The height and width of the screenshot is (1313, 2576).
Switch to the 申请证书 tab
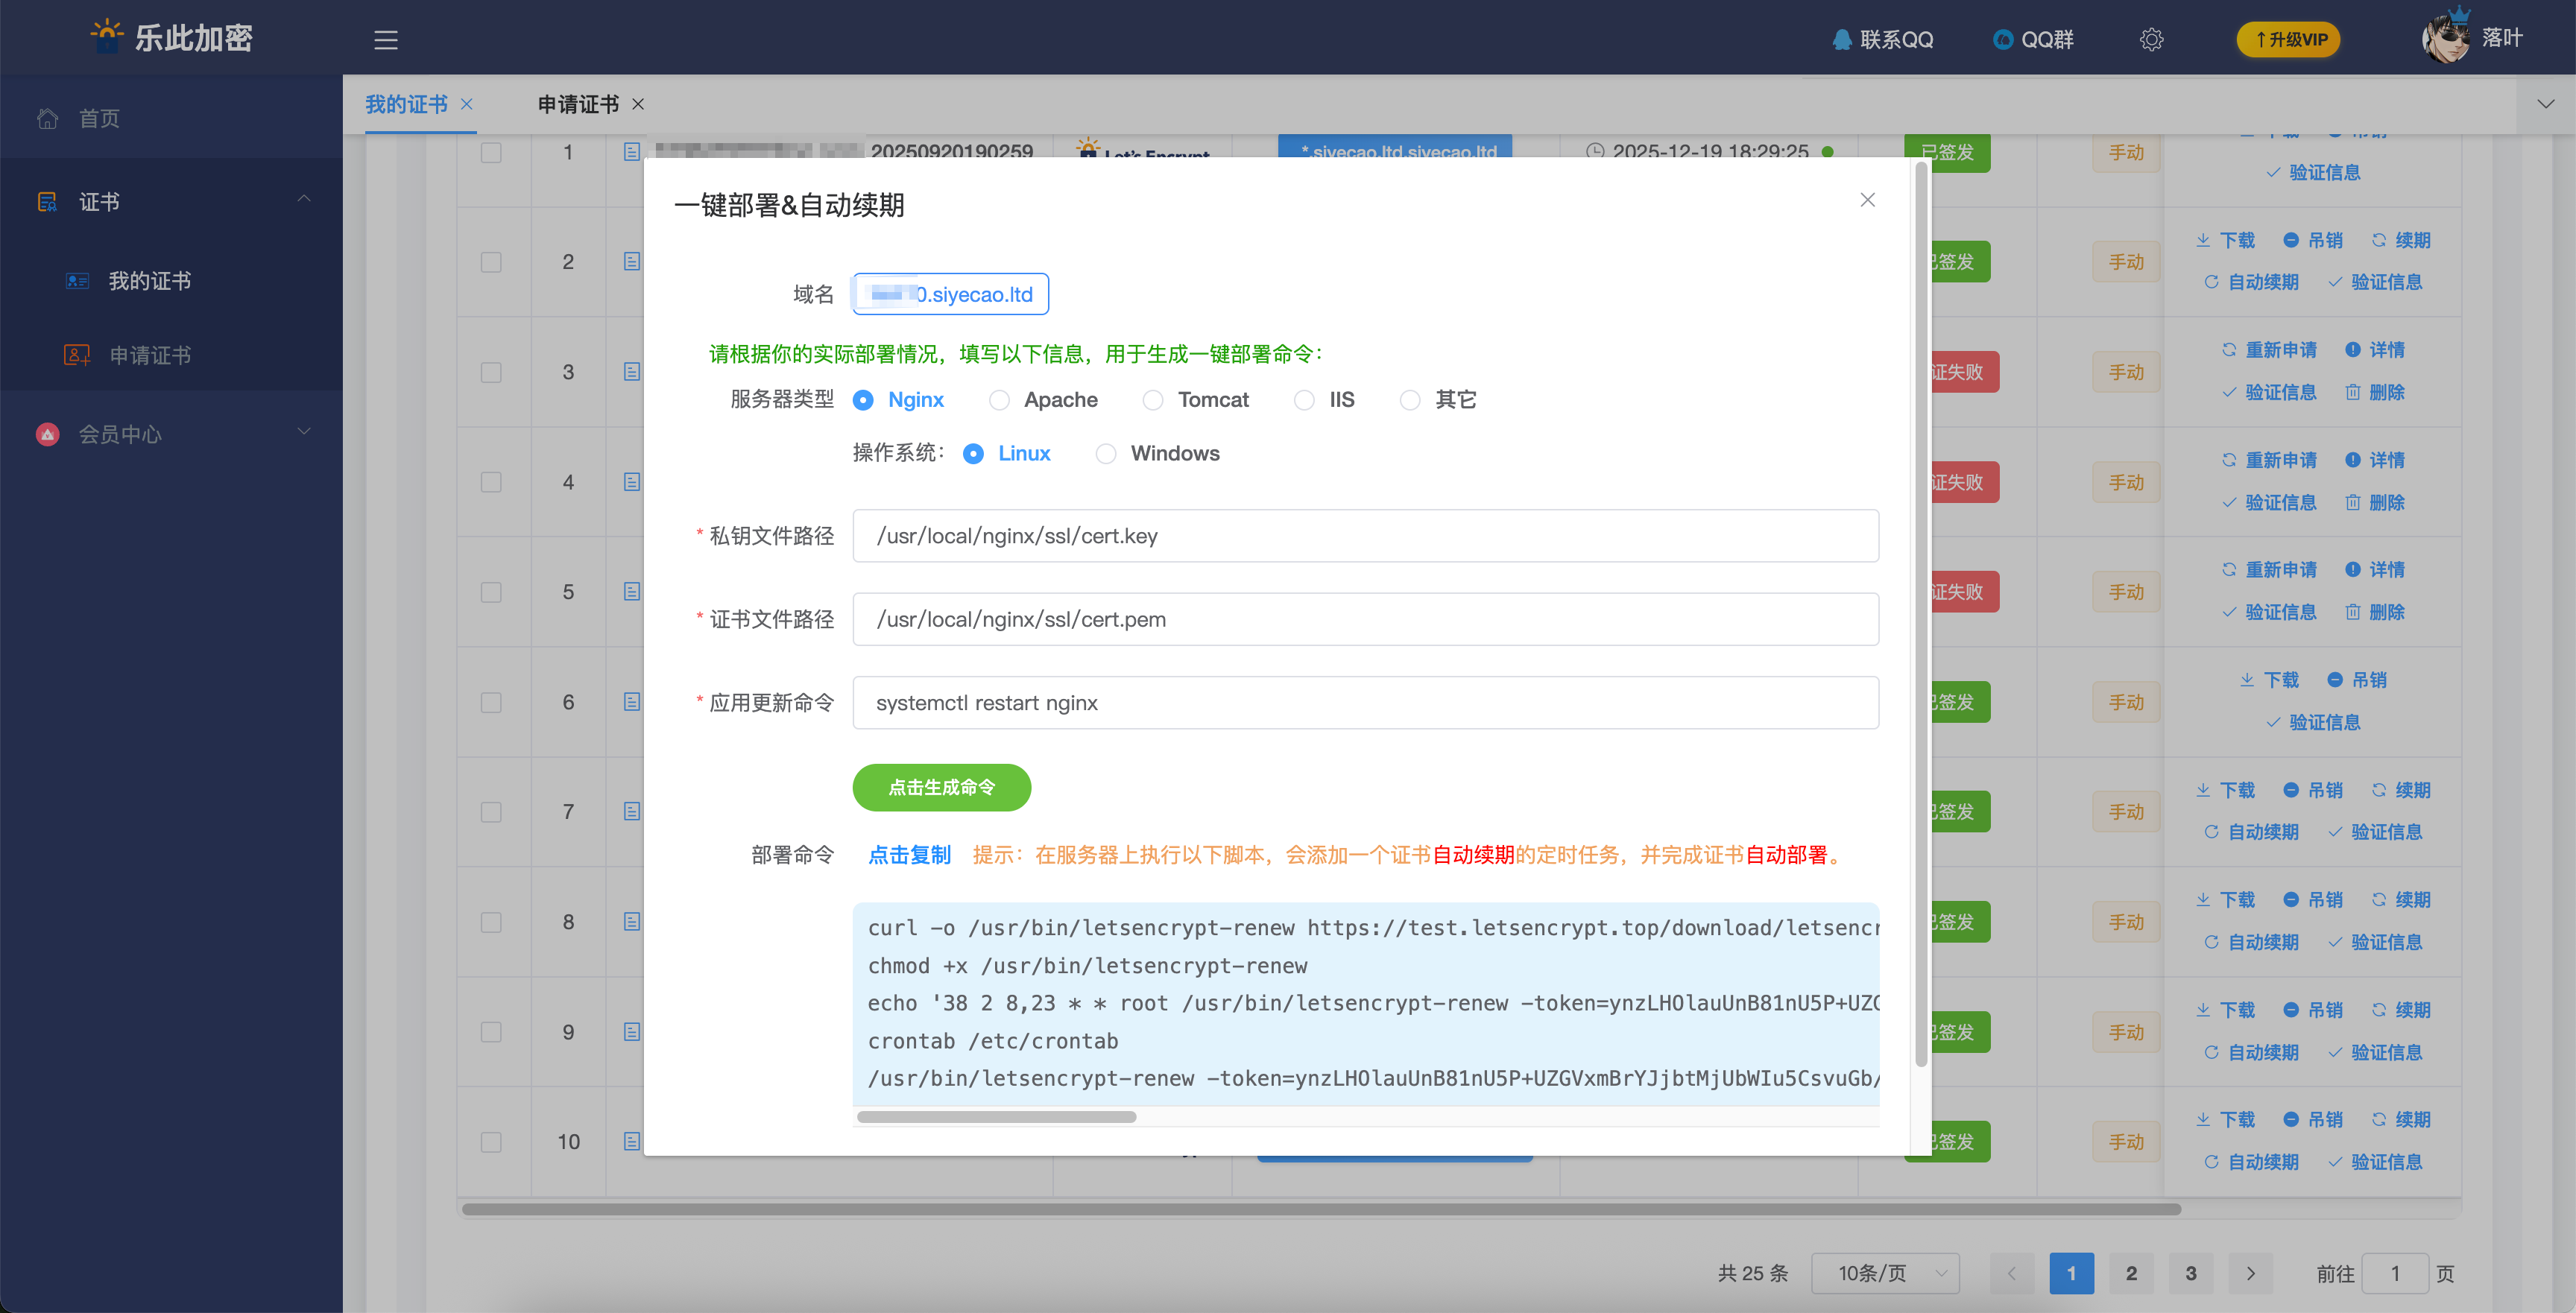coord(578,104)
